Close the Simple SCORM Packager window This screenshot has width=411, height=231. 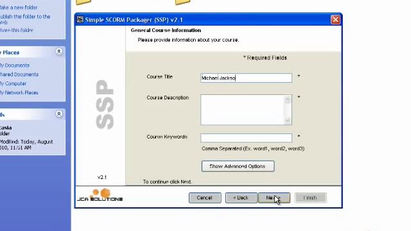point(335,20)
